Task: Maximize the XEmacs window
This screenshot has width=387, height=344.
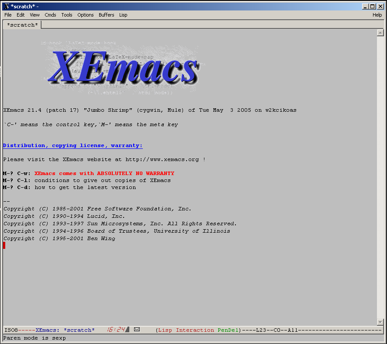Action: click(373, 6)
